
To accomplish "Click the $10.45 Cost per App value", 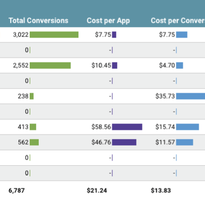I will click(x=101, y=66).
